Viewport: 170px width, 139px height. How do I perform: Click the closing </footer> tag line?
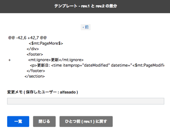coord(36,70)
